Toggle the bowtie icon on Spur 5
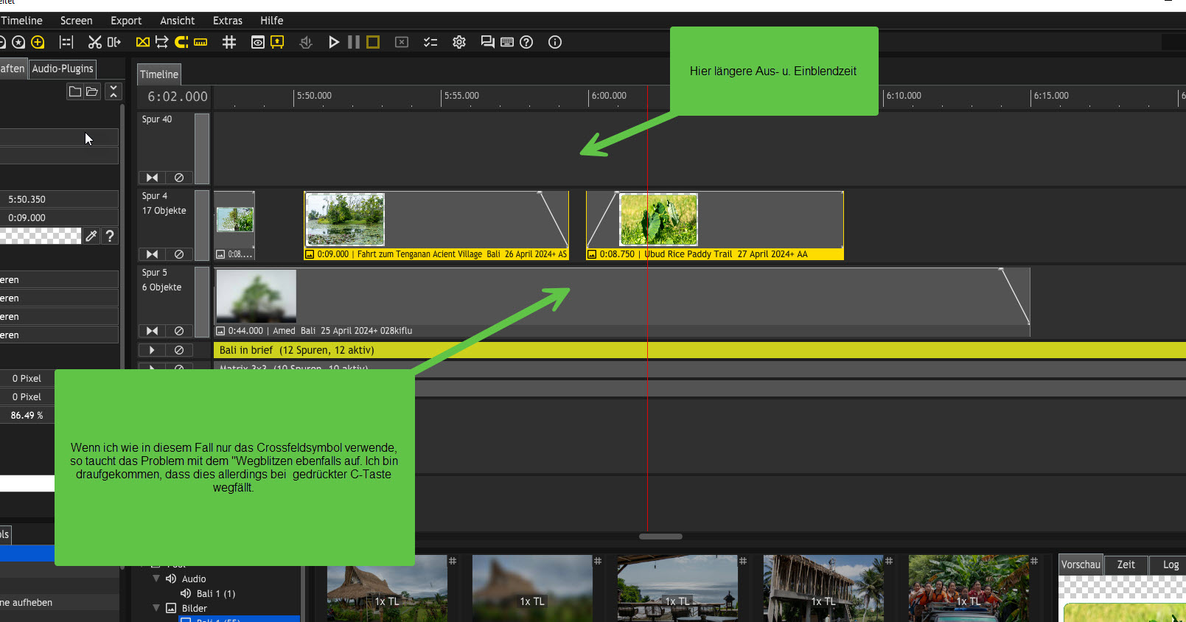 152,331
